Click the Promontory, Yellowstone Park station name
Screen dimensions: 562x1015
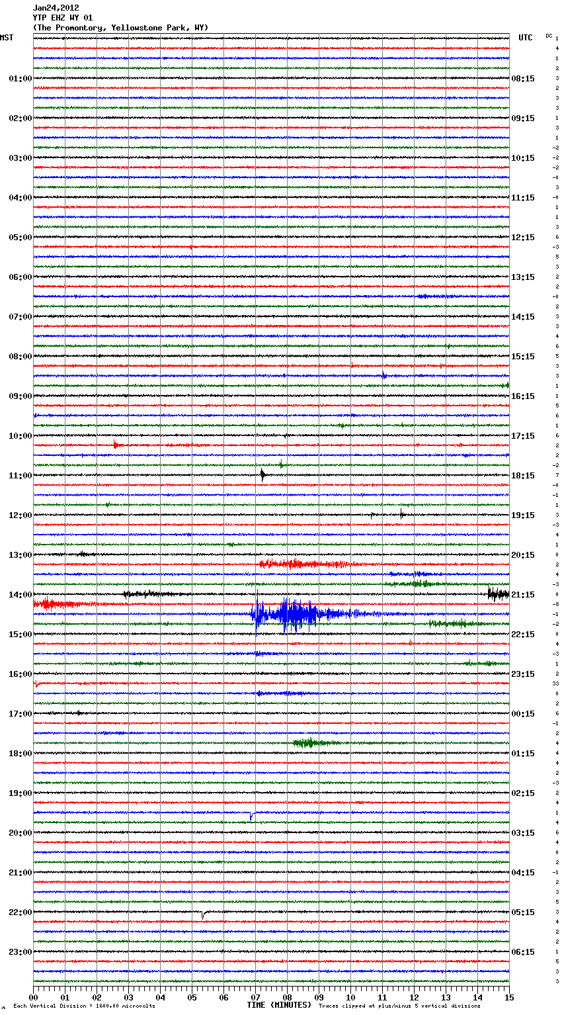pos(121,28)
